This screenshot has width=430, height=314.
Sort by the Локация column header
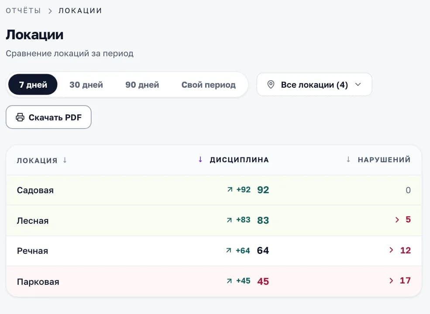pyautogui.click(x=37, y=160)
